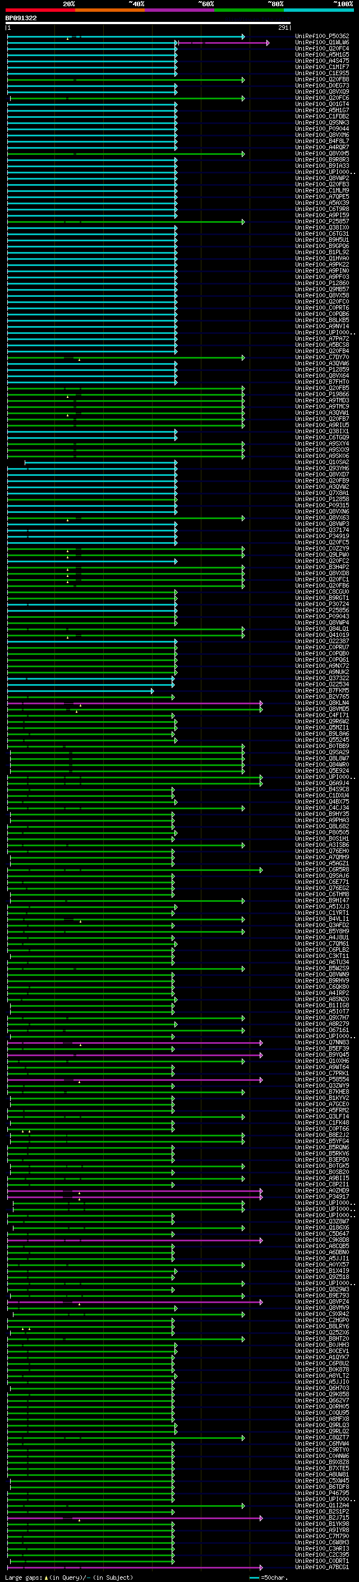Screen dimensions: 359x1582
Task: Select hit label UniRef100_Q01GT4
Action: pos(322,104)
